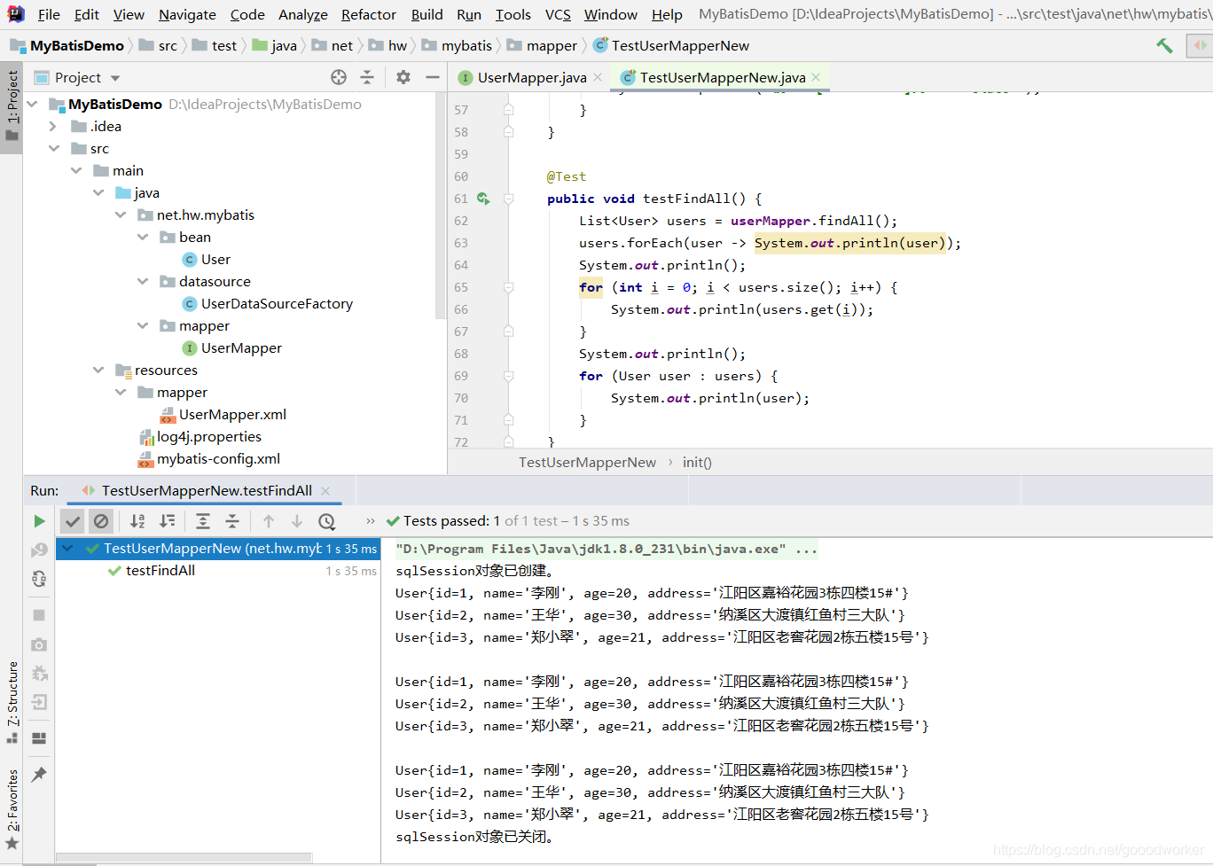The image size is (1213, 866).
Task: Click the exit/import icon in Run sidebar
Action: tap(39, 702)
